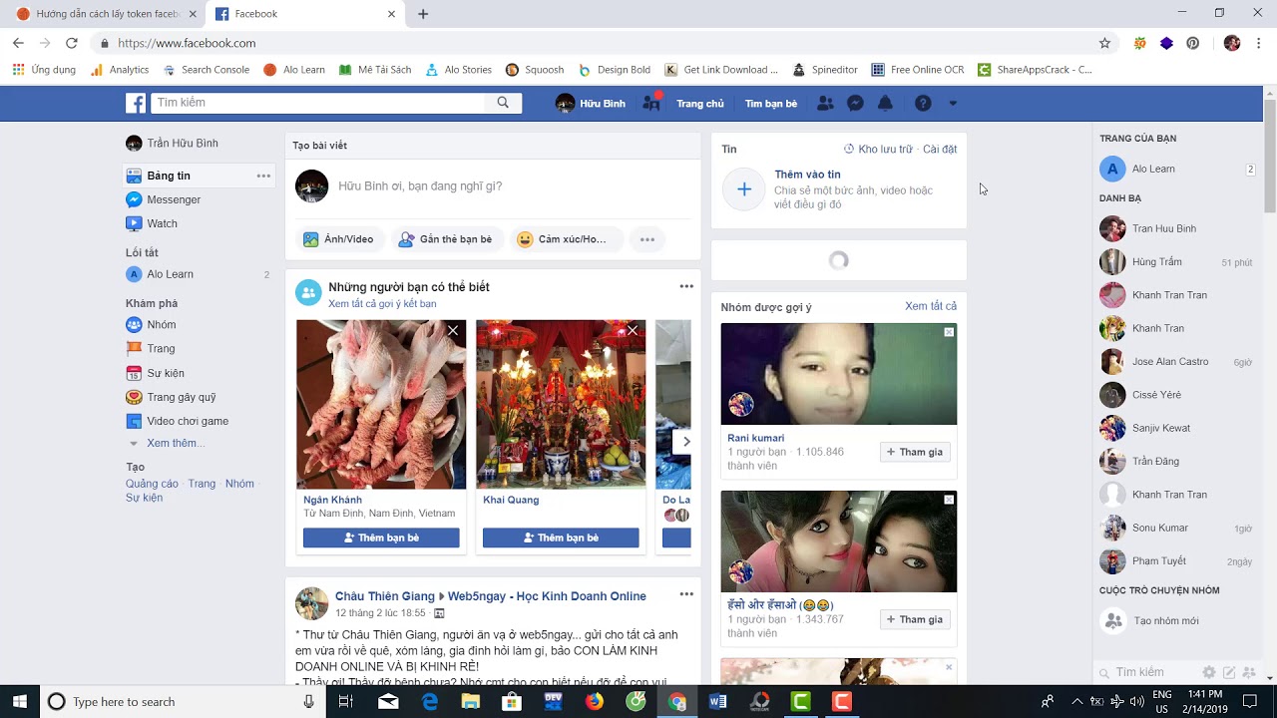Image resolution: width=1277 pixels, height=718 pixels.
Task: Add Khai Quang as friend
Action: pyautogui.click(x=561, y=538)
